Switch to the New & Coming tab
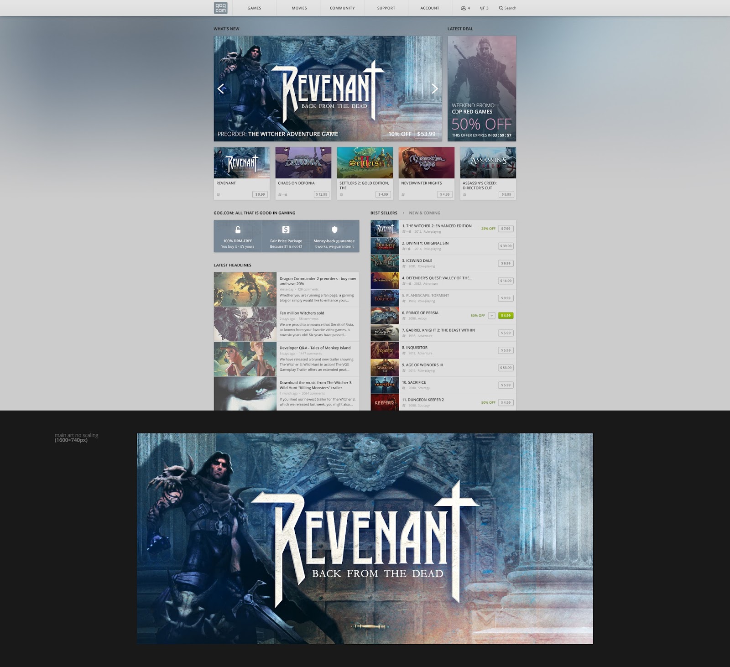This screenshot has height=667, width=730. [425, 213]
